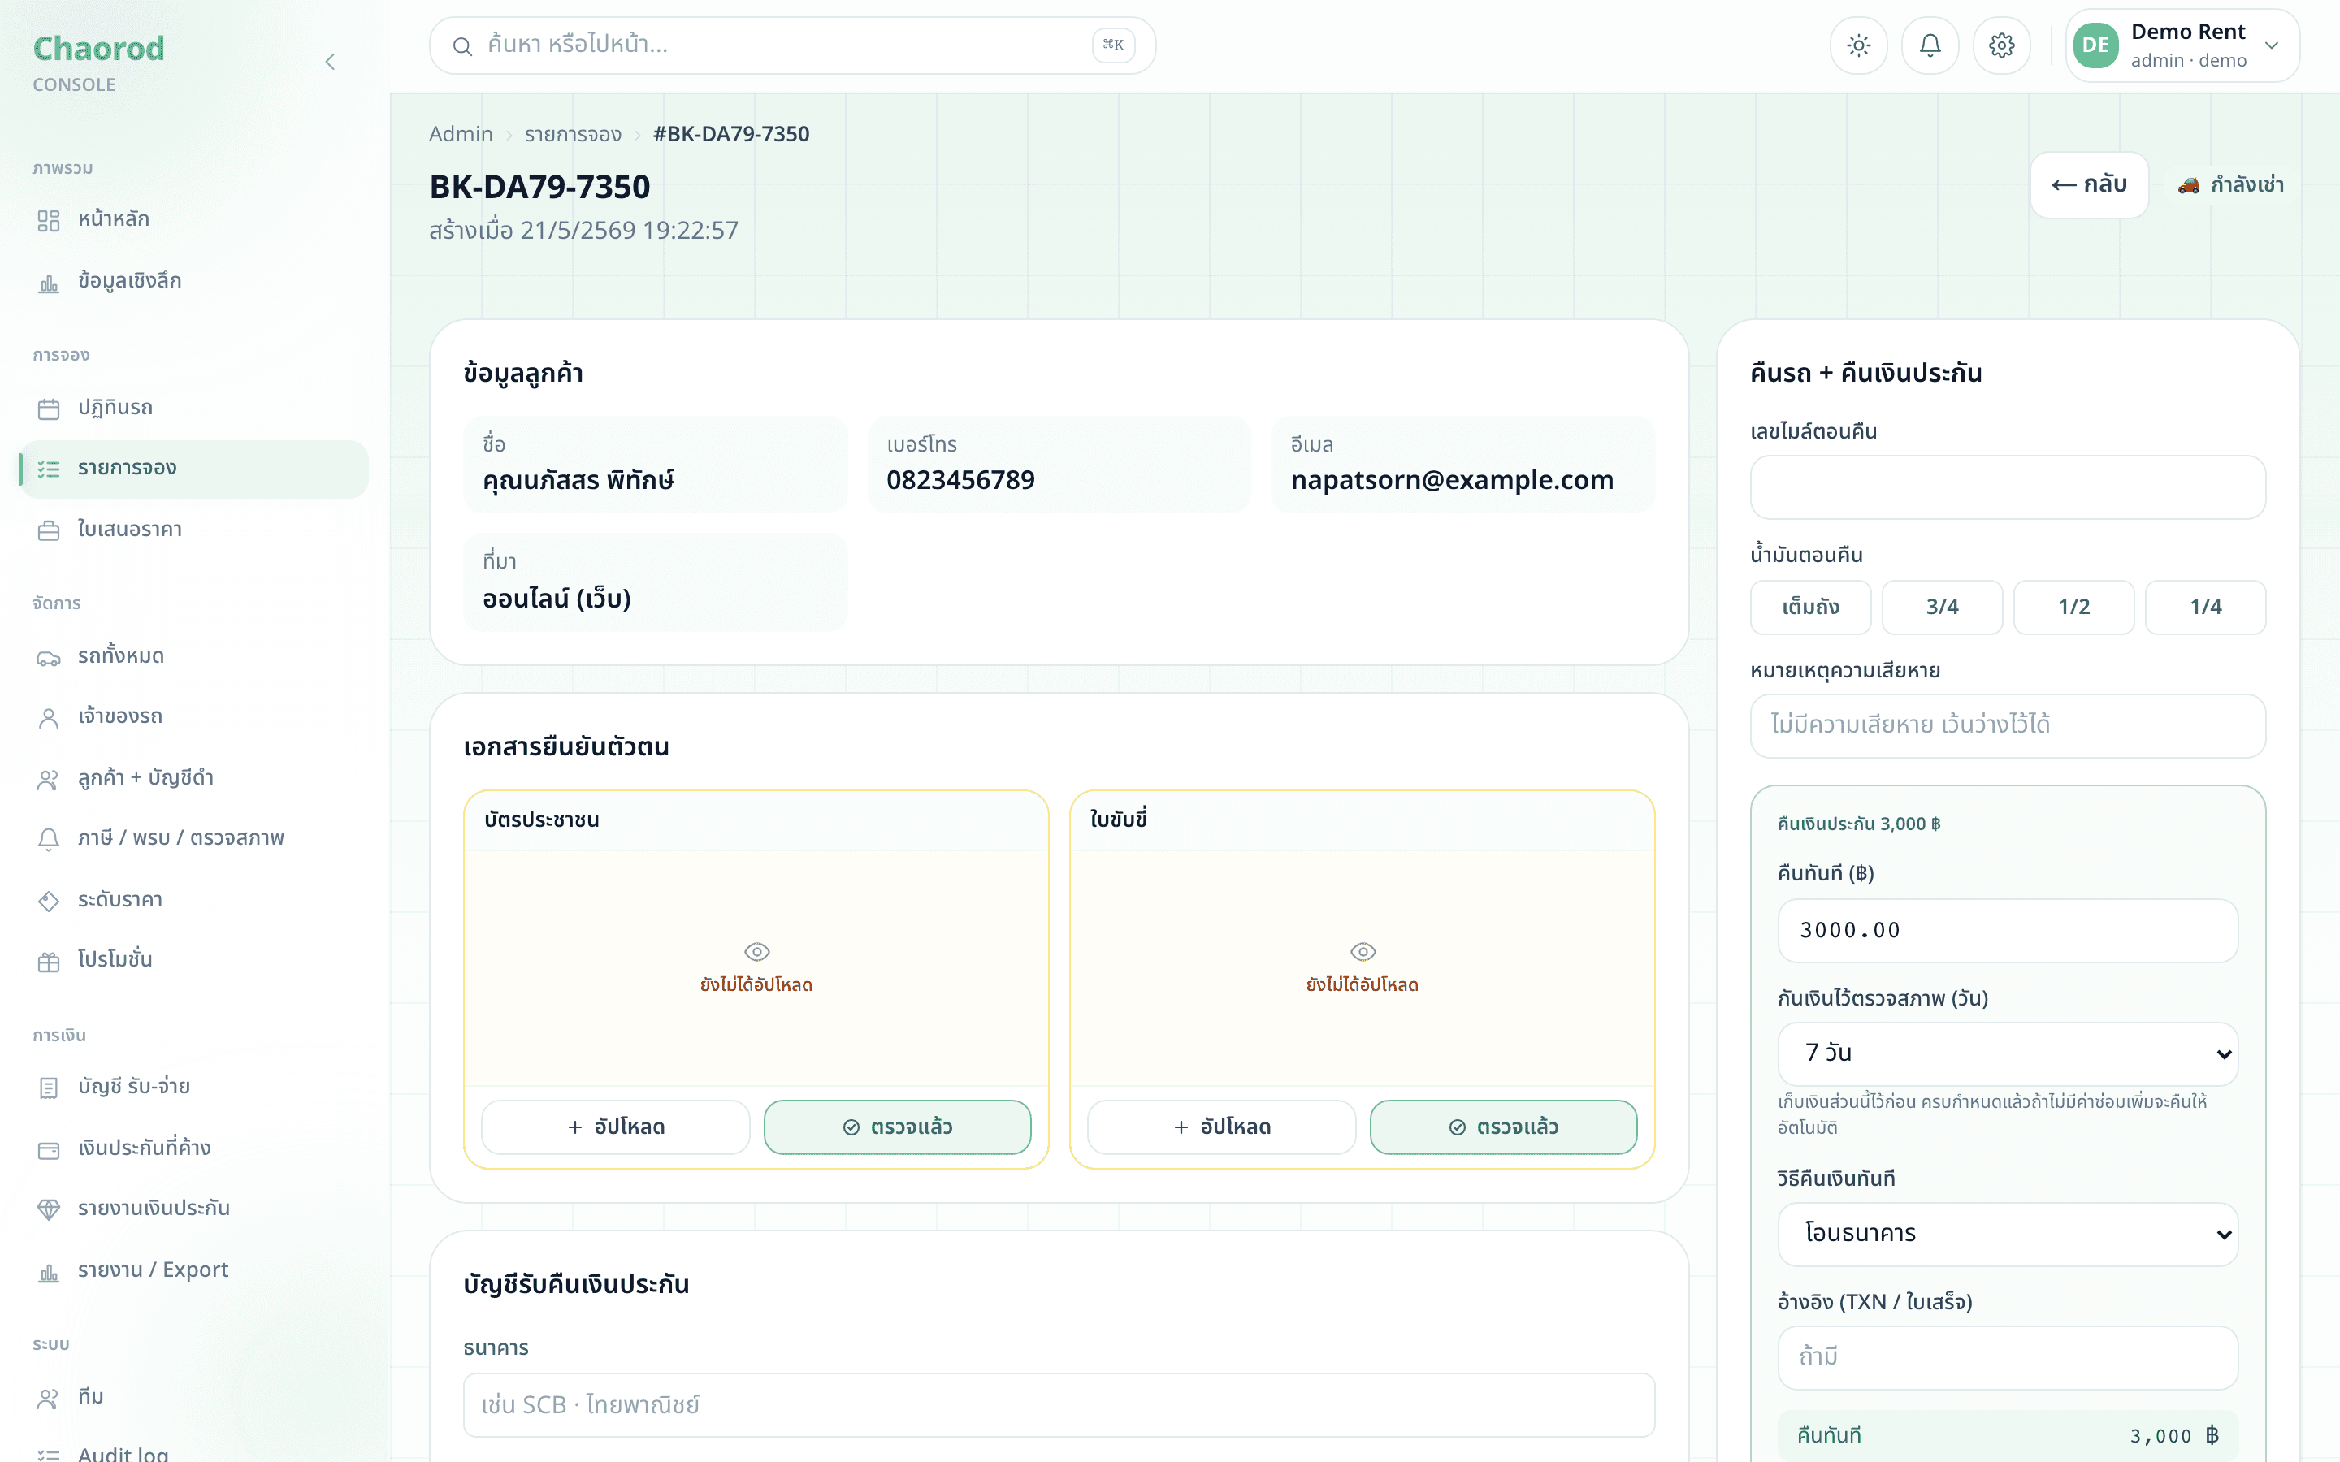Click the บัญชี รับ-จ่าย ledger icon
The image size is (2340, 1462).
coord(49,1088)
